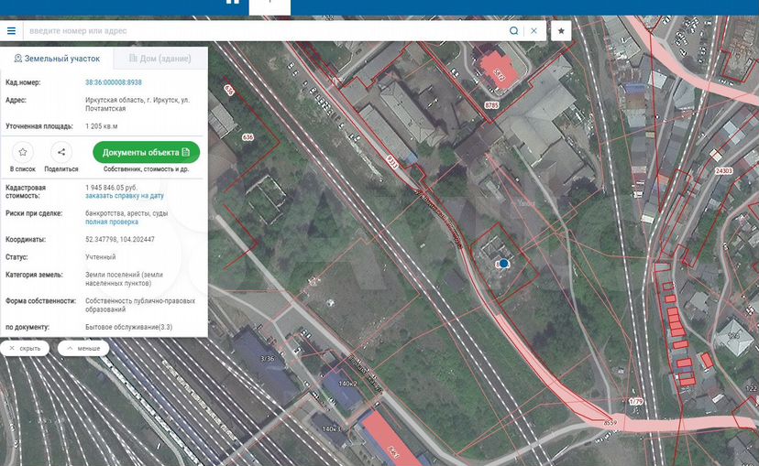Collapse details using меньше button

pos(83,348)
